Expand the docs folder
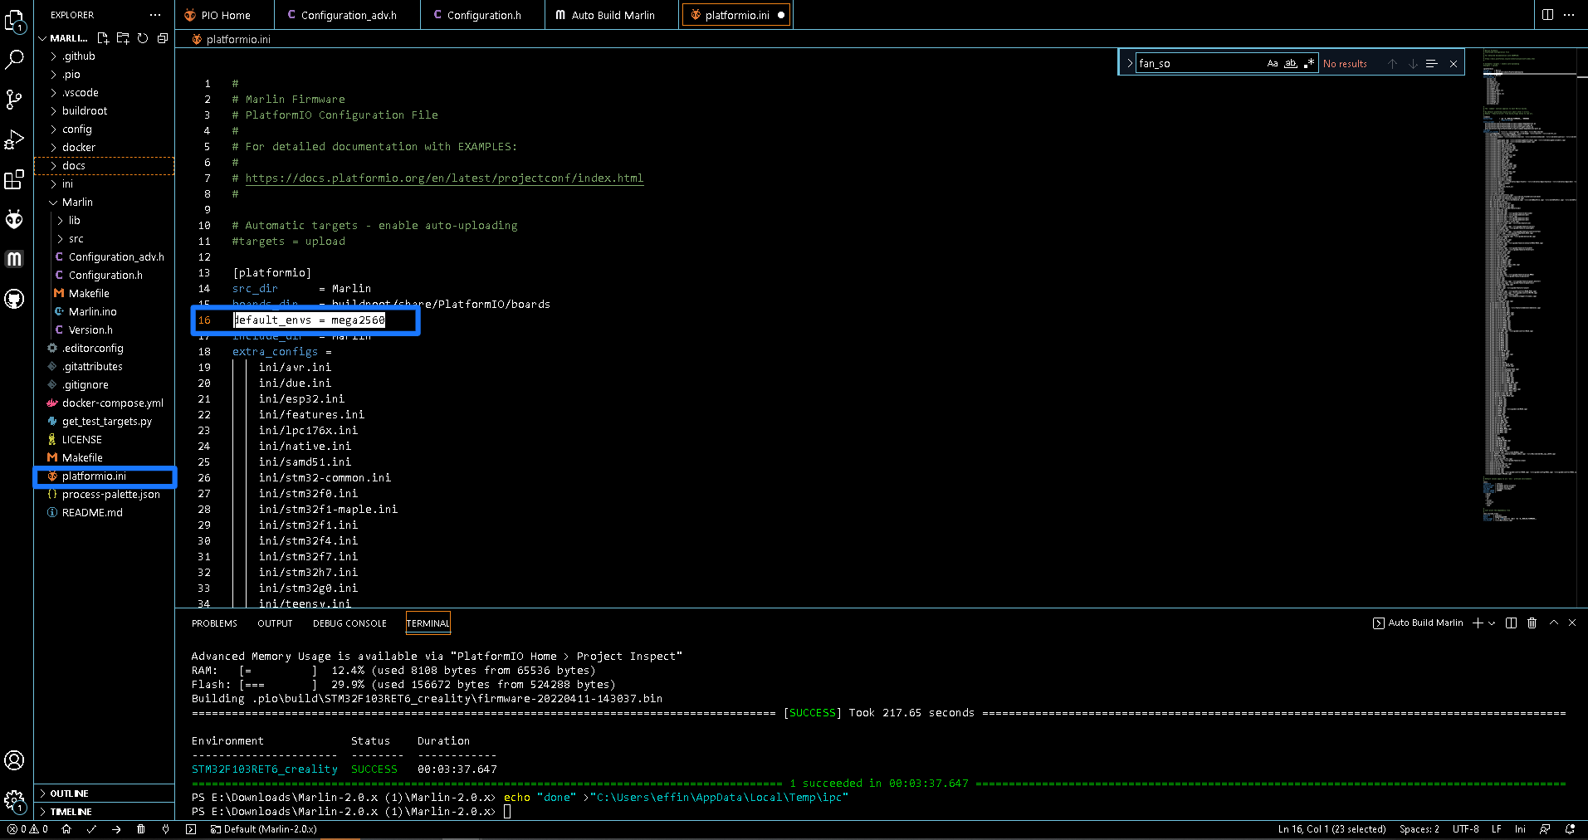 click(x=73, y=166)
